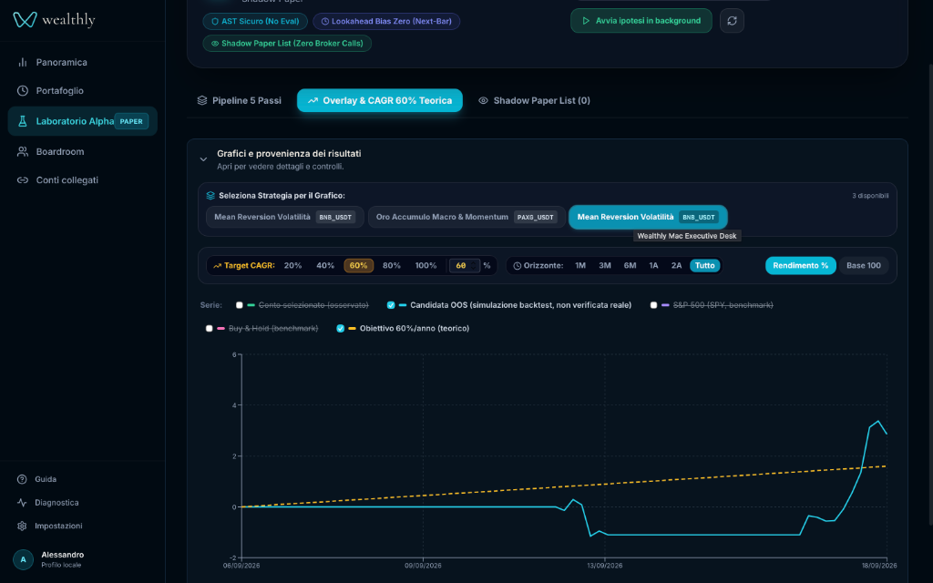
Task: Set Target CAGR to 60%
Action: point(359,265)
